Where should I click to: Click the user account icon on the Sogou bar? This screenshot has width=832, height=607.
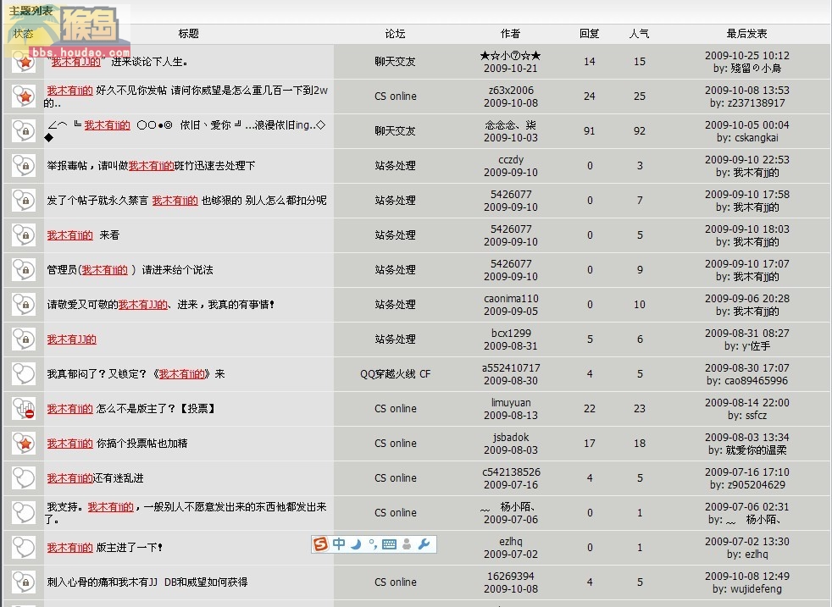point(407,544)
